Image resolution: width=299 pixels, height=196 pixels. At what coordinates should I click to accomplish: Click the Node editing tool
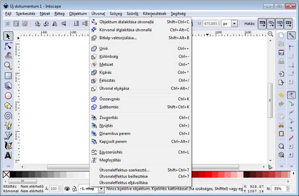tap(8, 45)
